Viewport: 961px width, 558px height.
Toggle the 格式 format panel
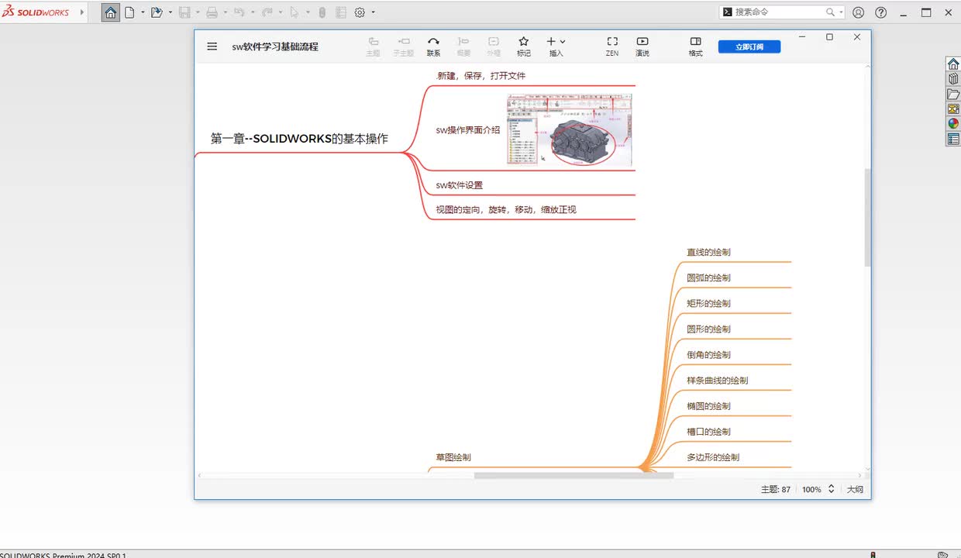[x=696, y=46]
